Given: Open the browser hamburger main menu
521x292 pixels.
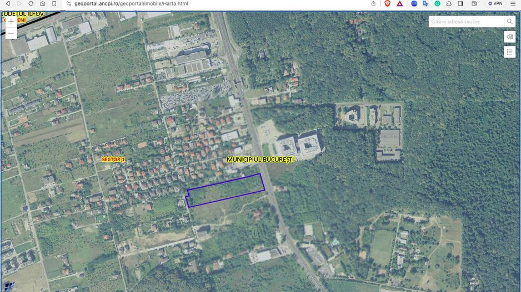Looking at the screenshot, I should 513,4.
